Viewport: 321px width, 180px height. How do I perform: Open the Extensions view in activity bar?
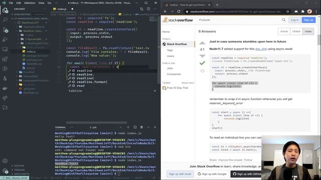[x=5, y=59]
